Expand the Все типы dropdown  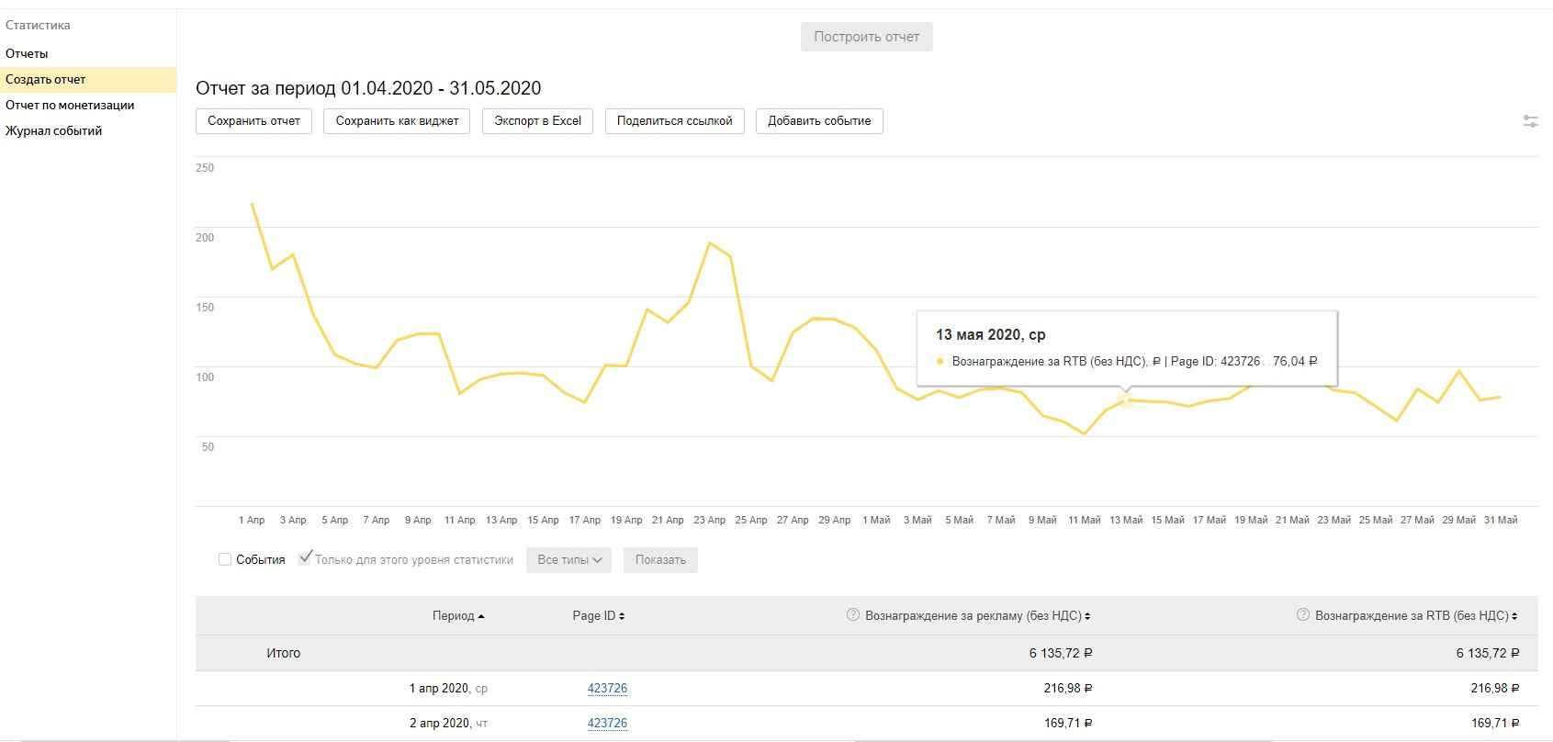(569, 560)
